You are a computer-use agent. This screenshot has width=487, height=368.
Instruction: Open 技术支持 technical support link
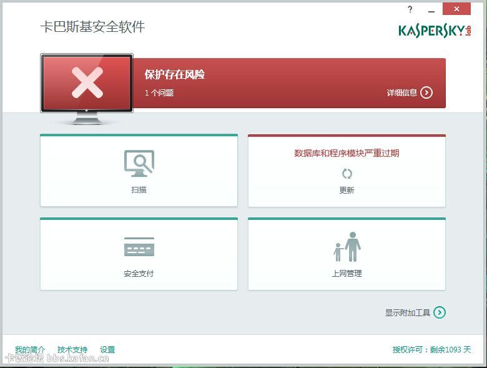tap(72, 350)
